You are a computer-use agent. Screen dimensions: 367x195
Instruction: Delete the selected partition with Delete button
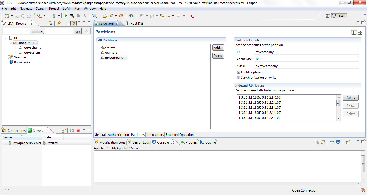click(218, 56)
